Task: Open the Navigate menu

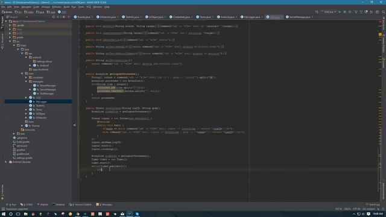Action: click(26, 7)
